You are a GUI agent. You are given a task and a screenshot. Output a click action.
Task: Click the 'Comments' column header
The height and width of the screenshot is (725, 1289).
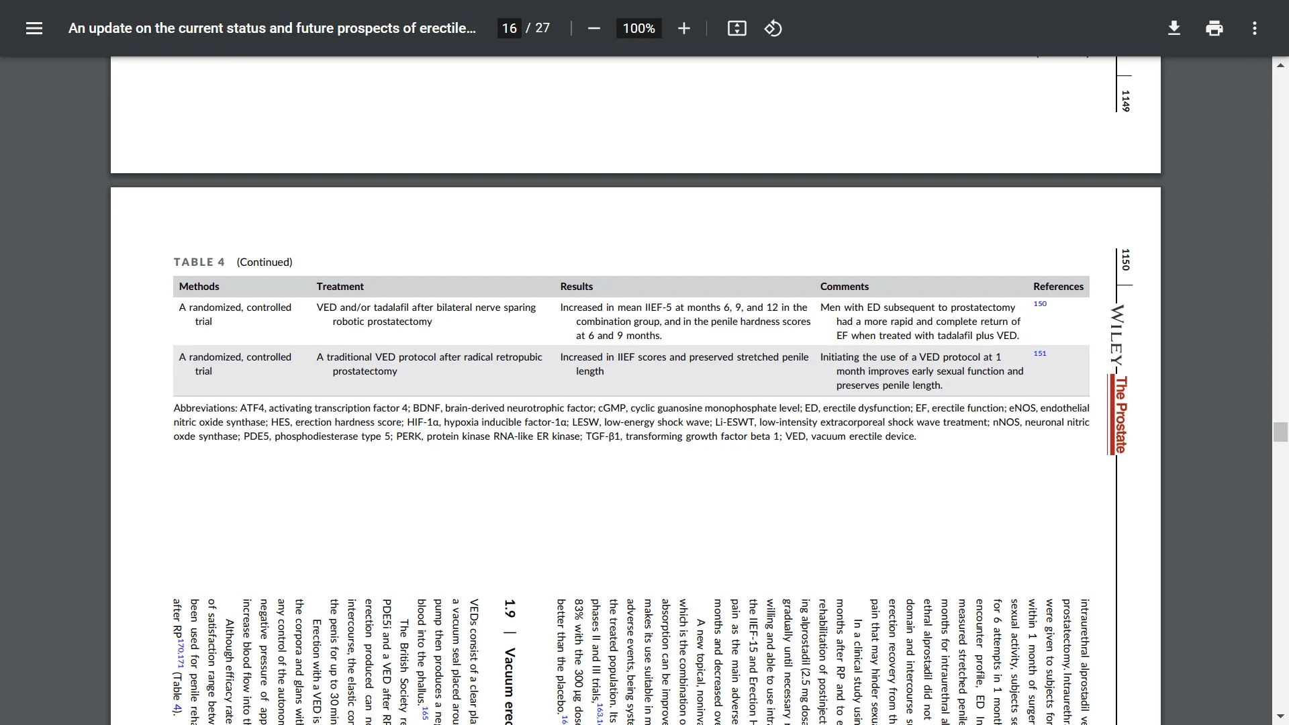pos(845,287)
